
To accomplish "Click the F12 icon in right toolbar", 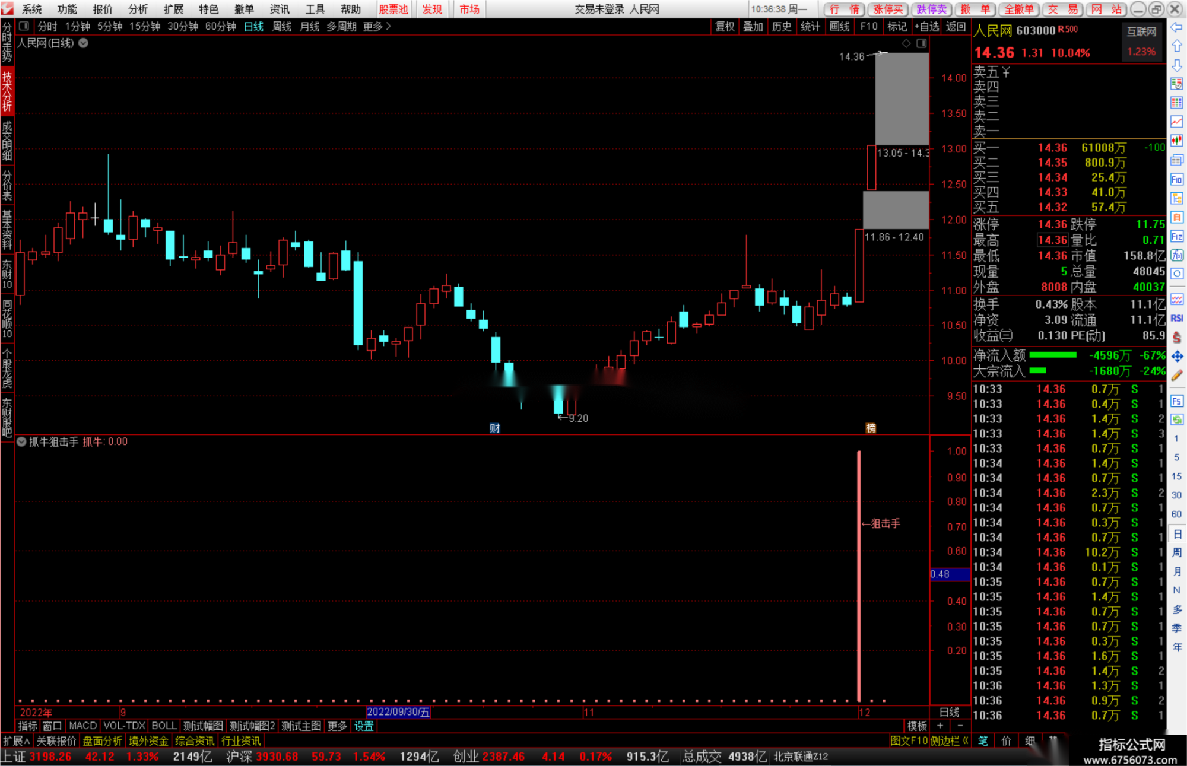I will click(x=1177, y=236).
